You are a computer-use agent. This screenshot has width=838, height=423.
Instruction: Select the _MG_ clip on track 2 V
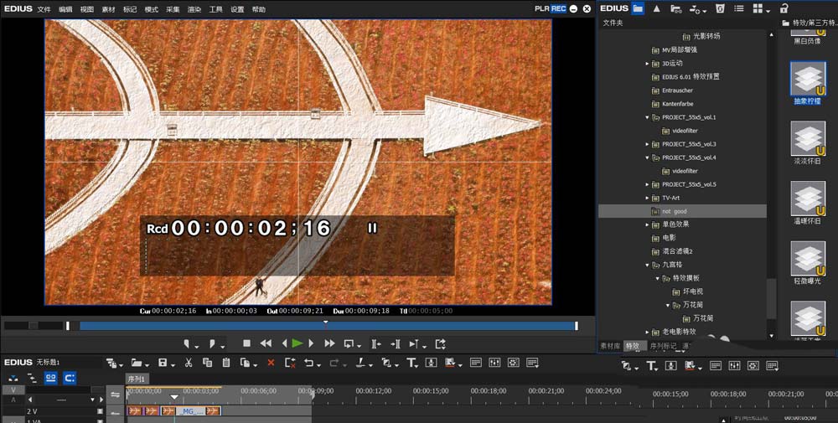tap(190, 410)
